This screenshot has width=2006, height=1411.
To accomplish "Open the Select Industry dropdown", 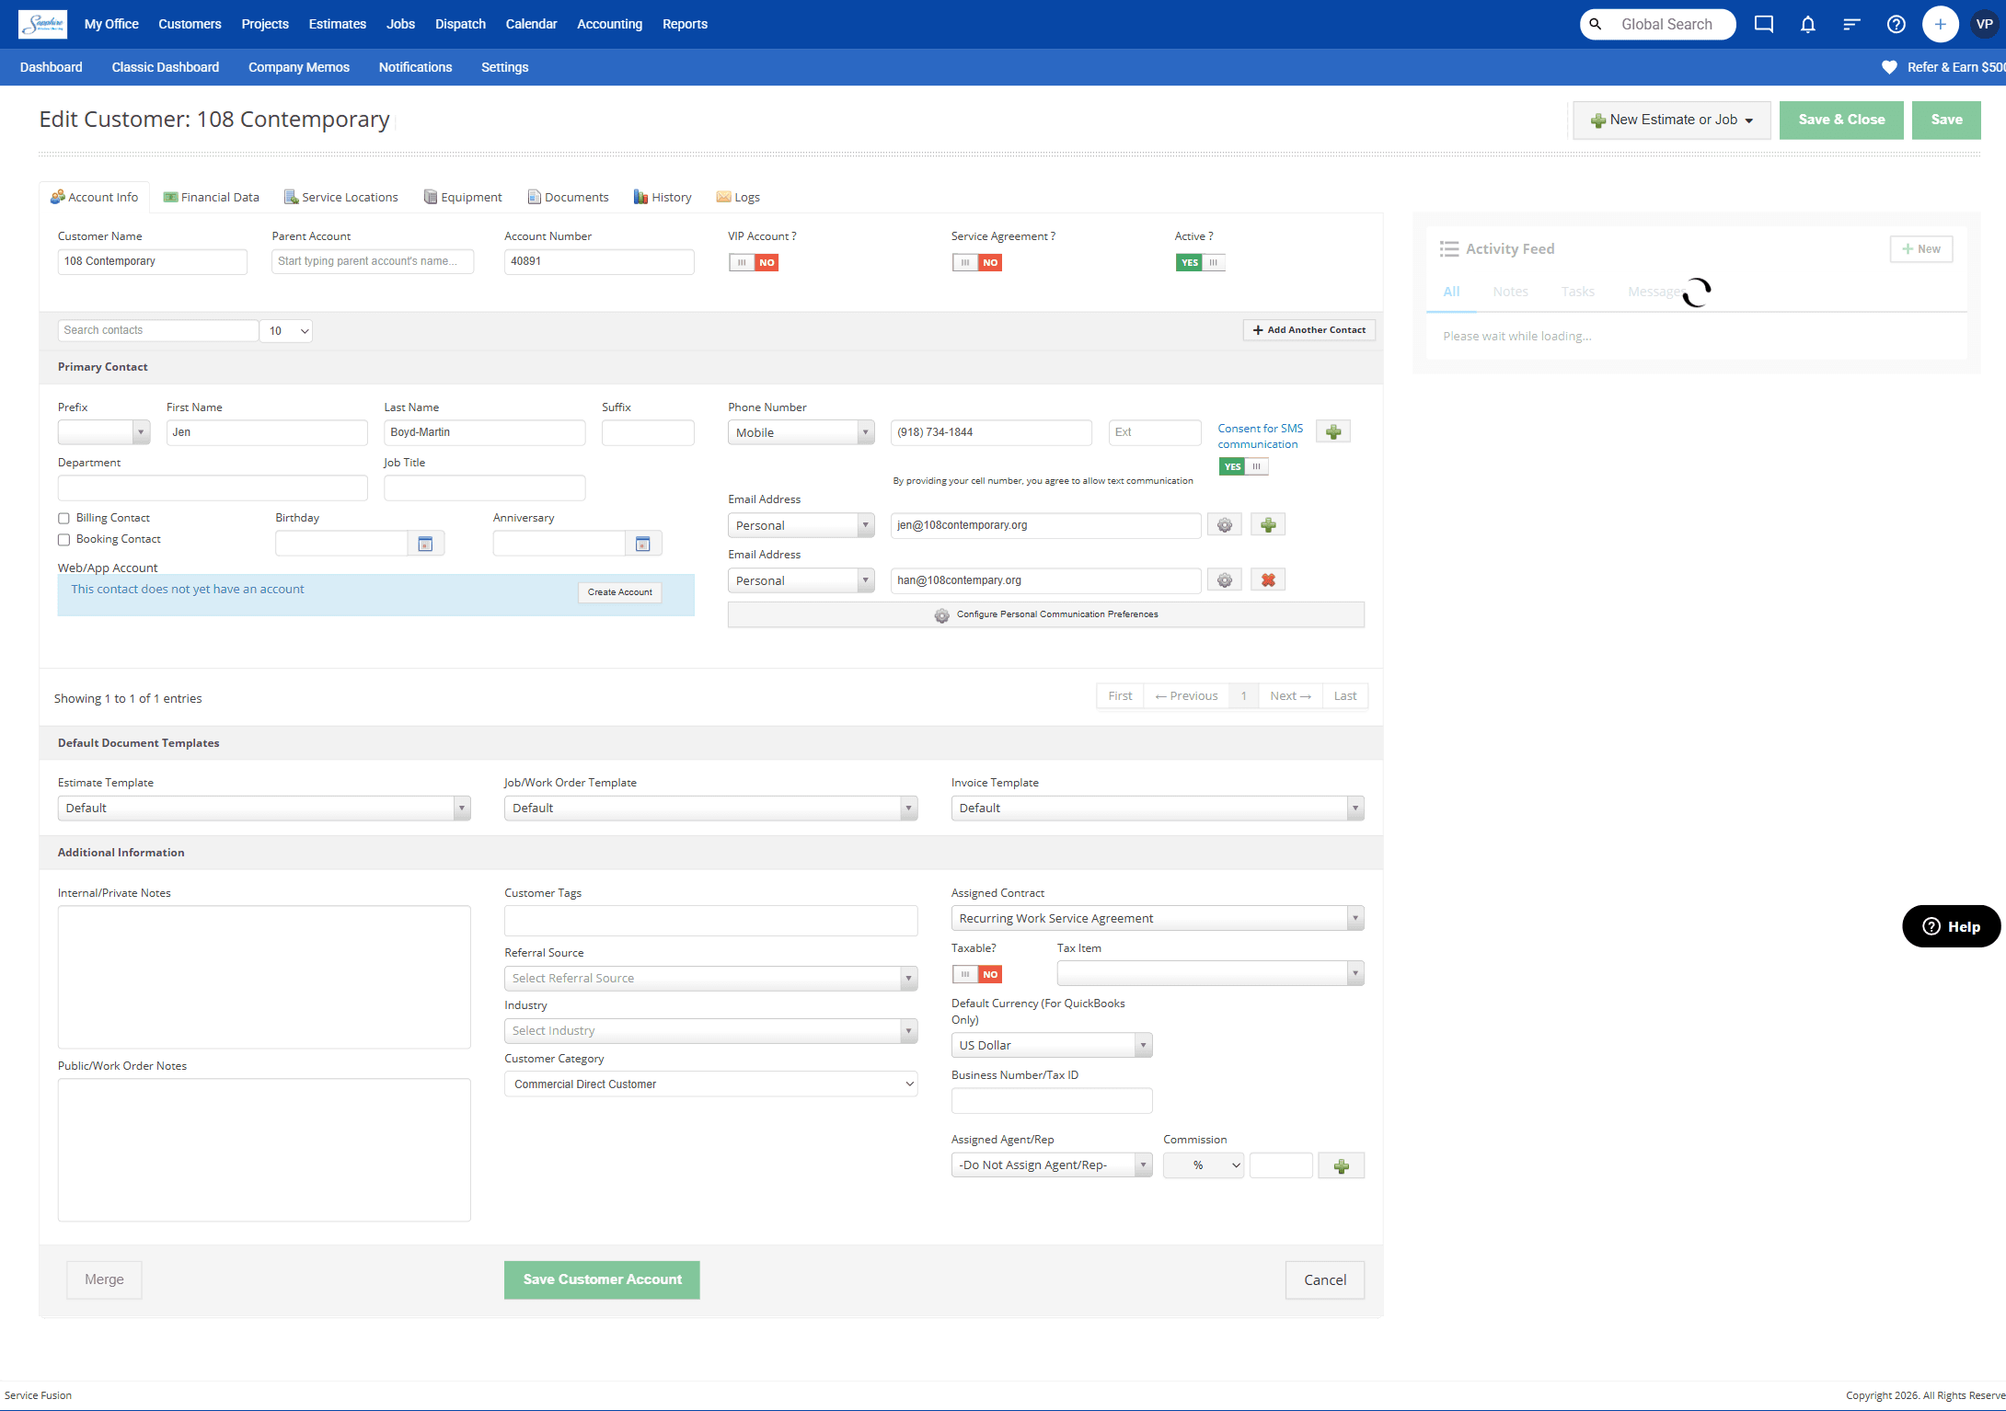I will click(711, 1031).
